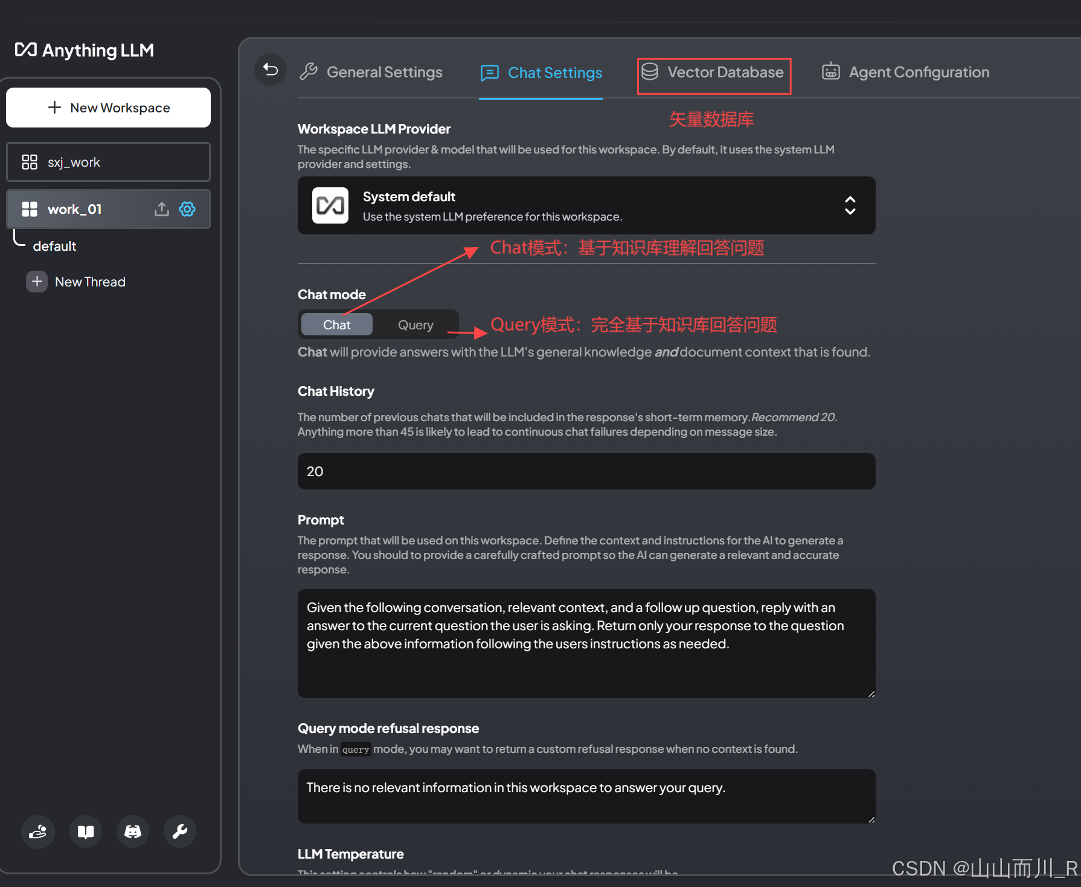
Task: Click inside the Prompt text area
Action: point(586,643)
